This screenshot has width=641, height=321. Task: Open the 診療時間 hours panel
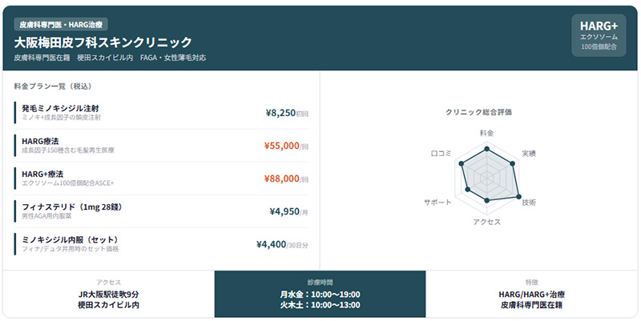pyautogui.click(x=320, y=295)
